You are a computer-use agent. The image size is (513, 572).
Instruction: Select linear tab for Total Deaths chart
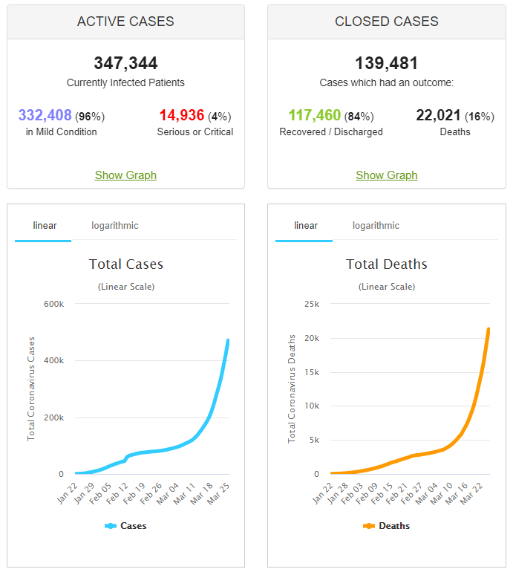pyautogui.click(x=305, y=226)
